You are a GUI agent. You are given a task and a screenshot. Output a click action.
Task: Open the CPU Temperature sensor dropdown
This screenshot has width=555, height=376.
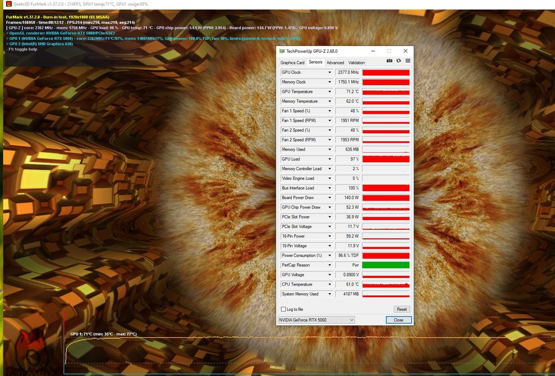coord(330,285)
